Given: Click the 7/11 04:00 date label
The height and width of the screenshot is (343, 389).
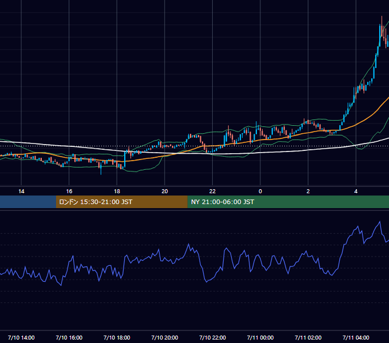Looking at the screenshot, I should click(356, 337).
